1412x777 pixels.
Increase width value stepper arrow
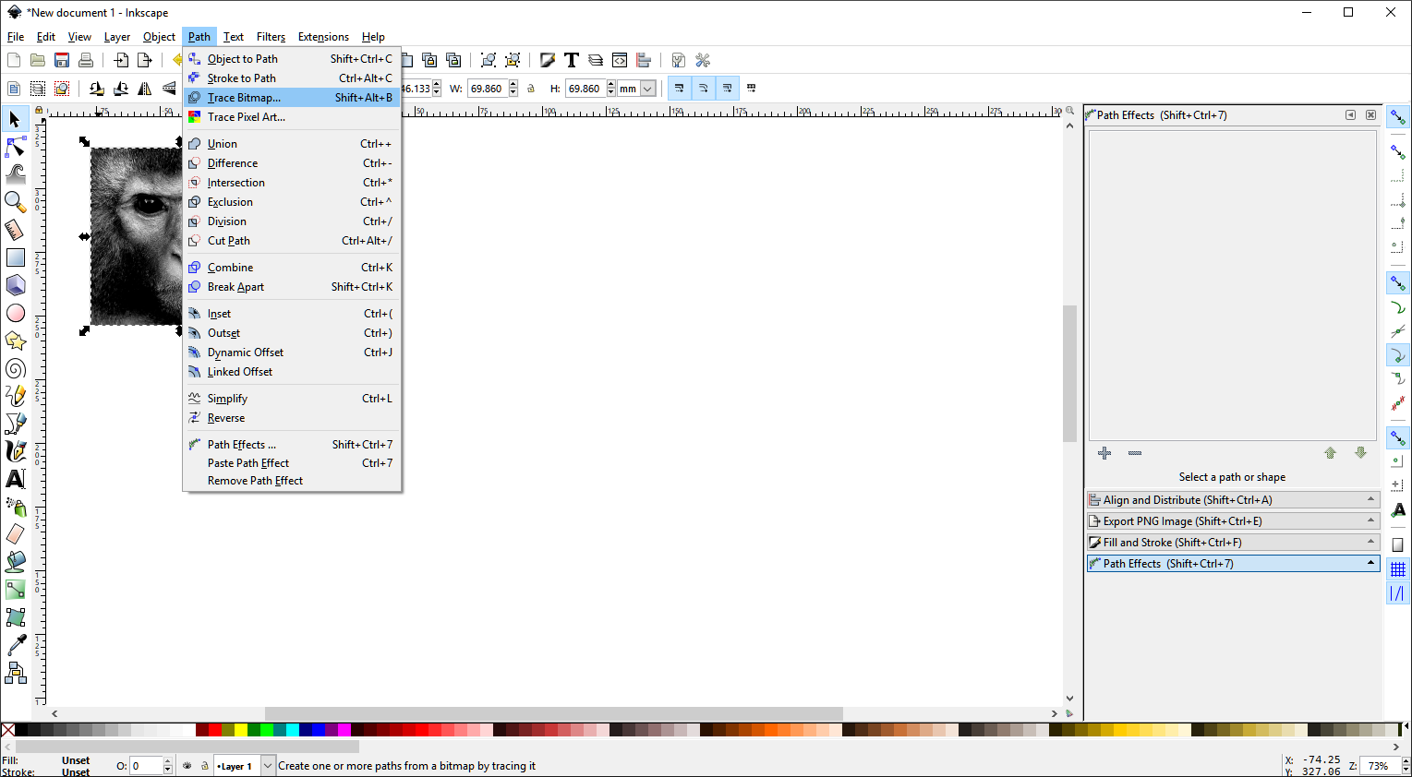pos(513,85)
